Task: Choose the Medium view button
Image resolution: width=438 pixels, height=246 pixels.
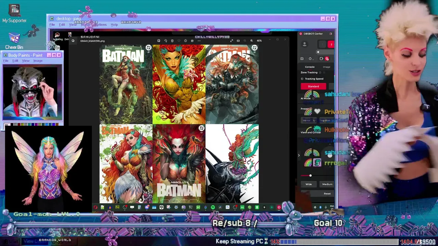Action: click(327, 184)
